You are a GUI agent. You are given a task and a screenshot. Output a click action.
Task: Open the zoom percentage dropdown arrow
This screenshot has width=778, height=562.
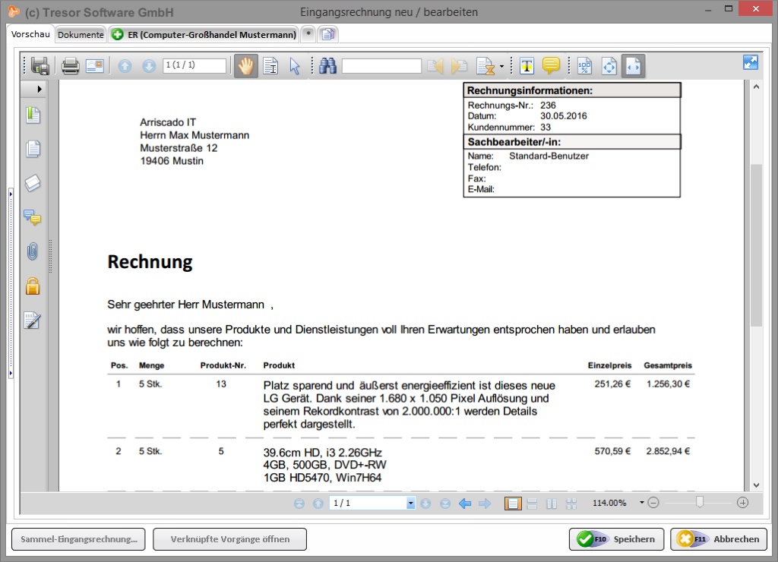[x=641, y=503]
